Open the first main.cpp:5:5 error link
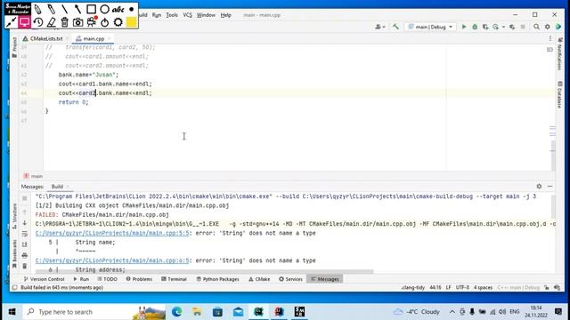 112,233
